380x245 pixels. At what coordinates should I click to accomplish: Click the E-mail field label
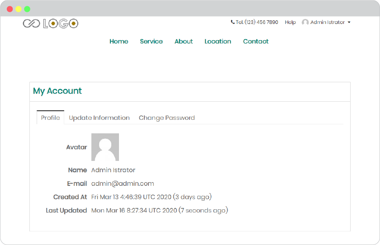pos(77,184)
